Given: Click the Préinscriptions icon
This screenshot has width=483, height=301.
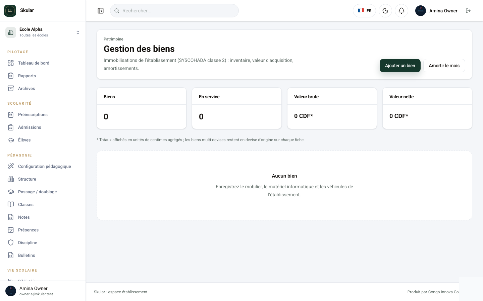Looking at the screenshot, I should (x=11, y=114).
